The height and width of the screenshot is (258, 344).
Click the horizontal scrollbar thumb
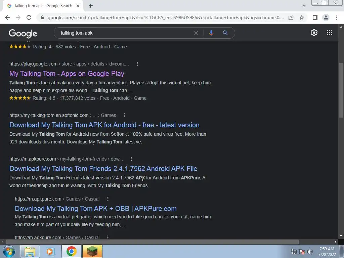click(x=152, y=242)
